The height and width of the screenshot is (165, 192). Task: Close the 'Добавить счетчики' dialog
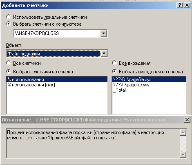pyautogui.click(x=187, y=5)
